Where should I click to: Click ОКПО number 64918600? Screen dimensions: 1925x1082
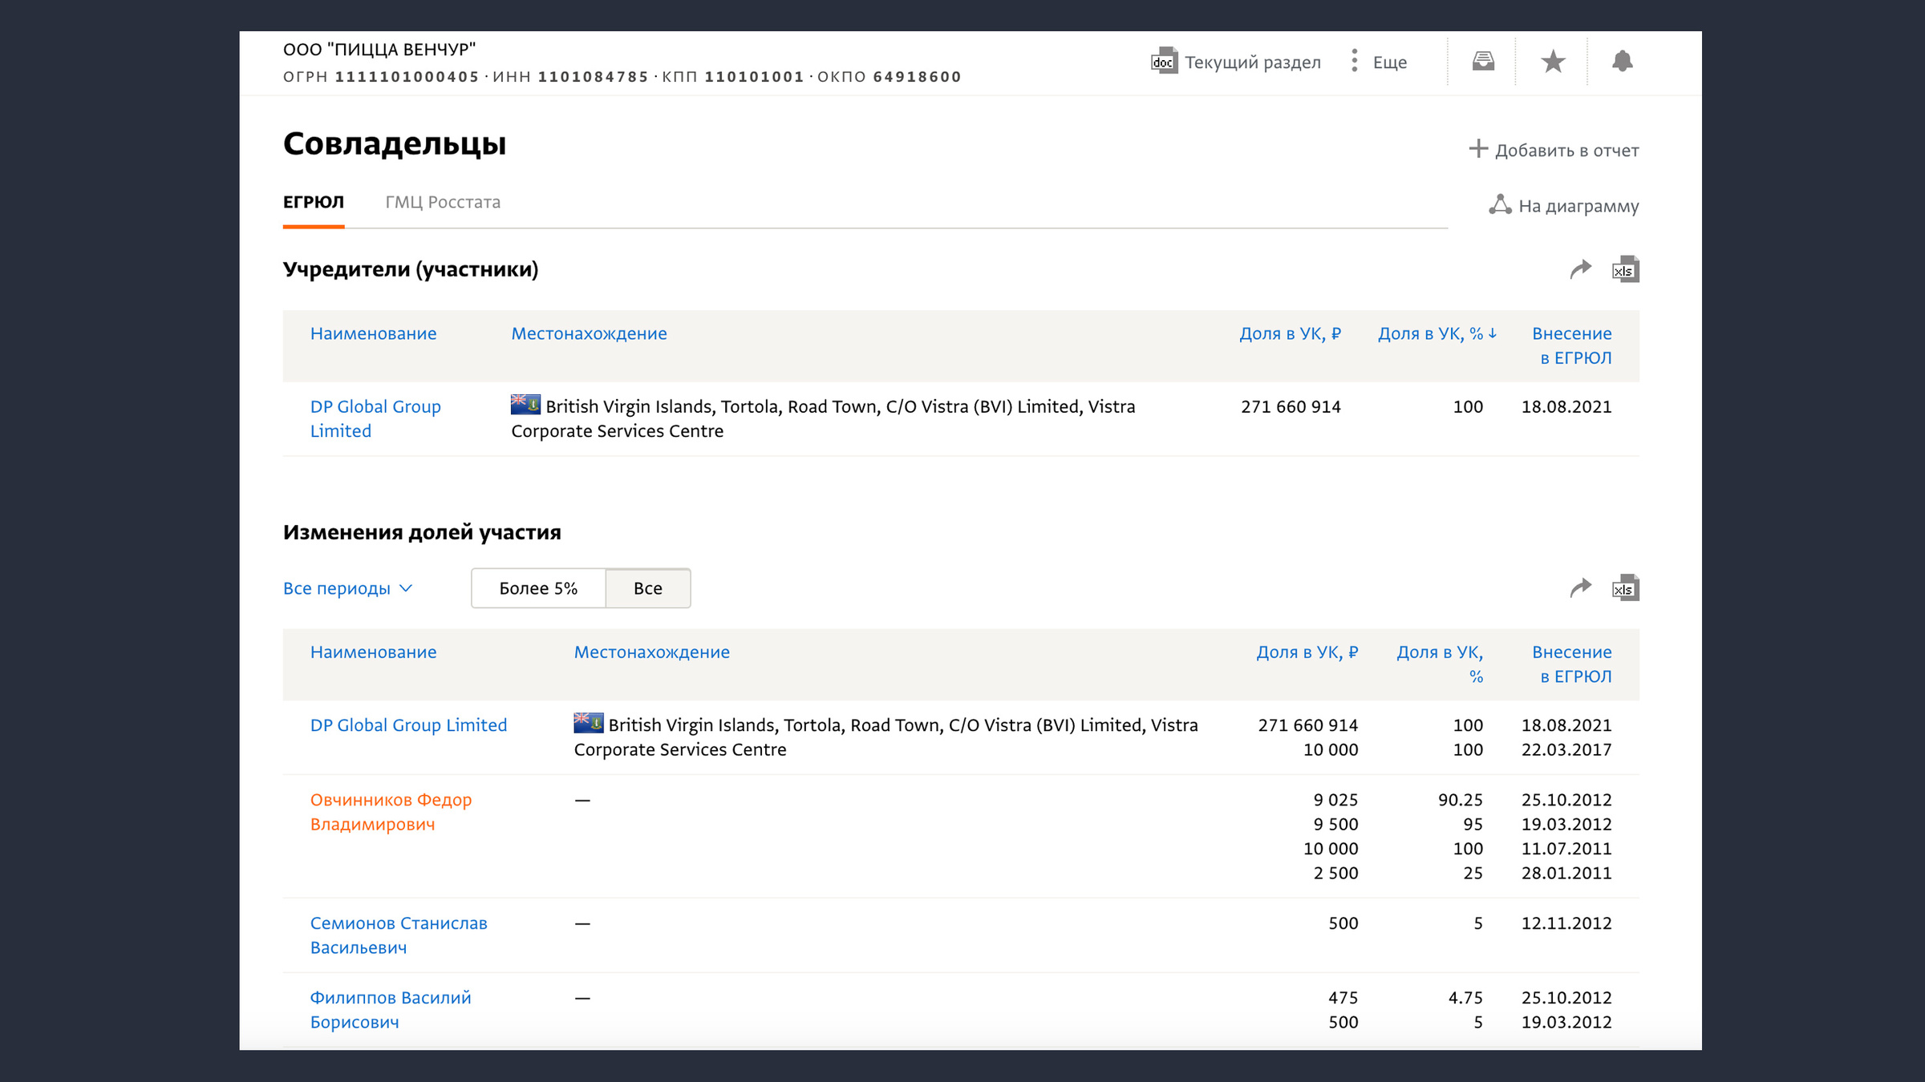[x=917, y=77]
